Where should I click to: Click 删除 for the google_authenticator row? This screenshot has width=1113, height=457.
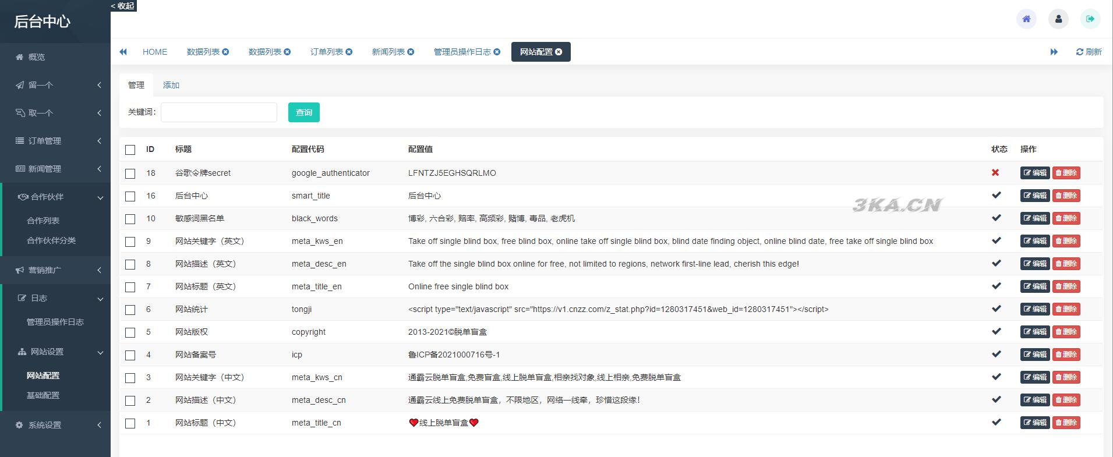click(x=1066, y=173)
